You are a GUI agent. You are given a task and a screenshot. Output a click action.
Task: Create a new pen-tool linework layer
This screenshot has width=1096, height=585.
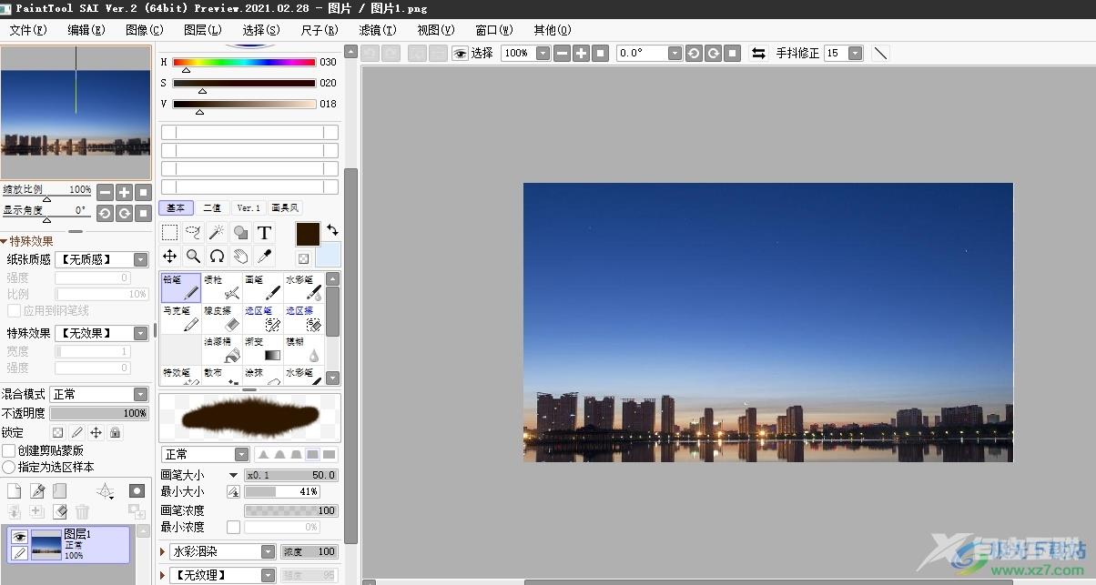[x=37, y=491]
